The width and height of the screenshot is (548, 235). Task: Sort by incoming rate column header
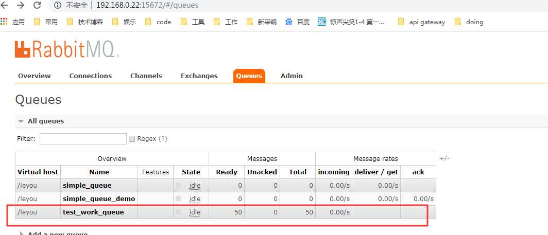[334, 172]
